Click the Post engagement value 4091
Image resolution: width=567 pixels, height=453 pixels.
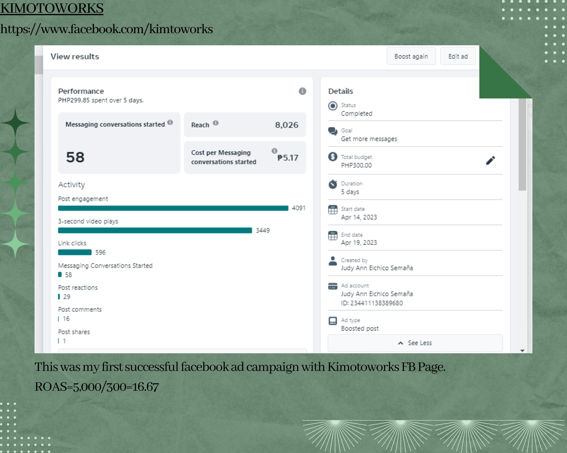coord(299,208)
